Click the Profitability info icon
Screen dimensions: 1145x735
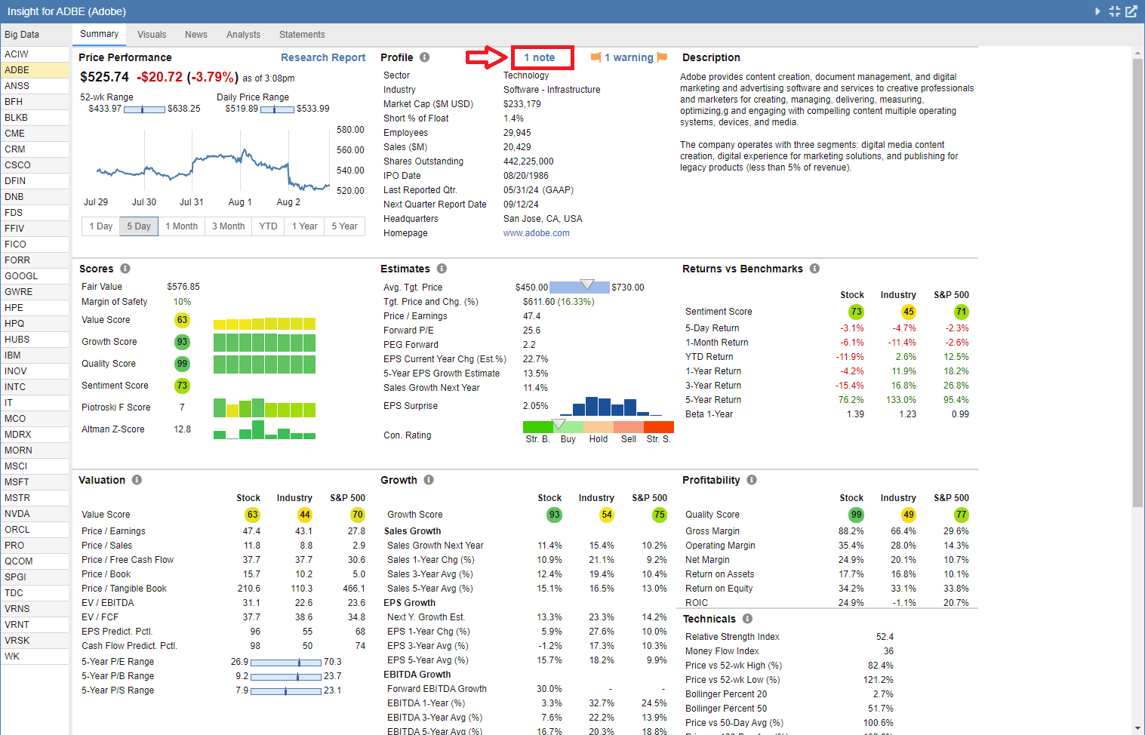click(752, 480)
